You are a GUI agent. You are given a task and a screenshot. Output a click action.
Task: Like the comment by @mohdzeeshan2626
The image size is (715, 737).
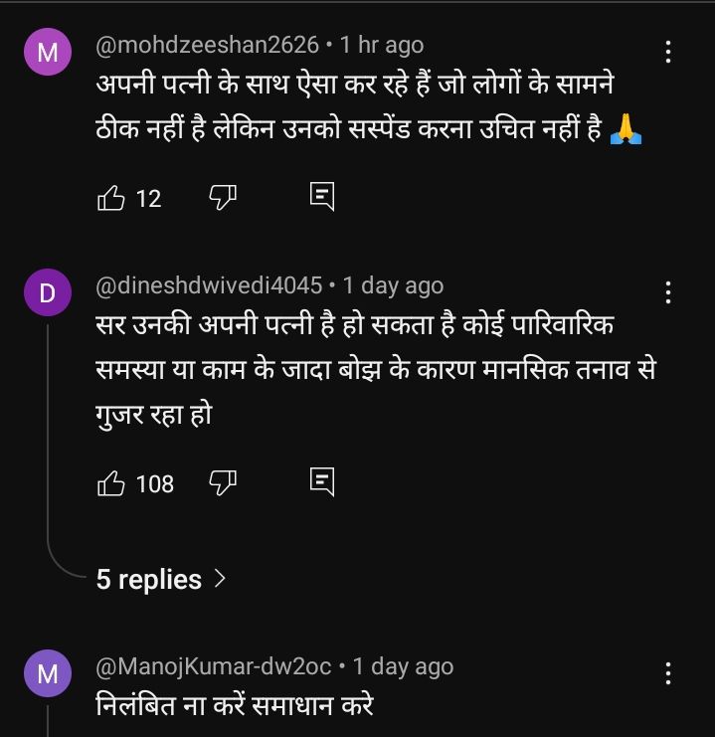click(x=110, y=198)
